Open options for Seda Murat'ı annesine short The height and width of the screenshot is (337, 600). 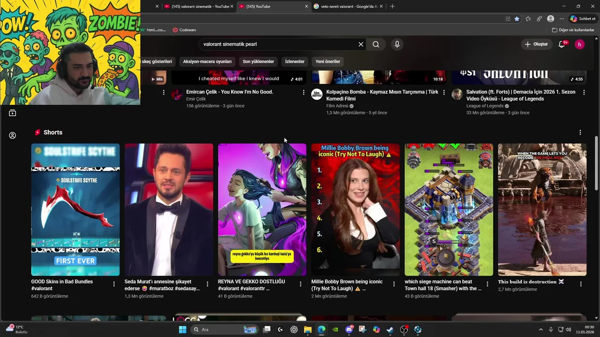[208, 284]
